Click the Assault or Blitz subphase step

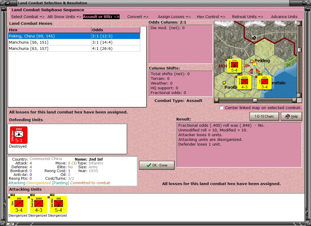pyautogui.click(x=101, y=17)
